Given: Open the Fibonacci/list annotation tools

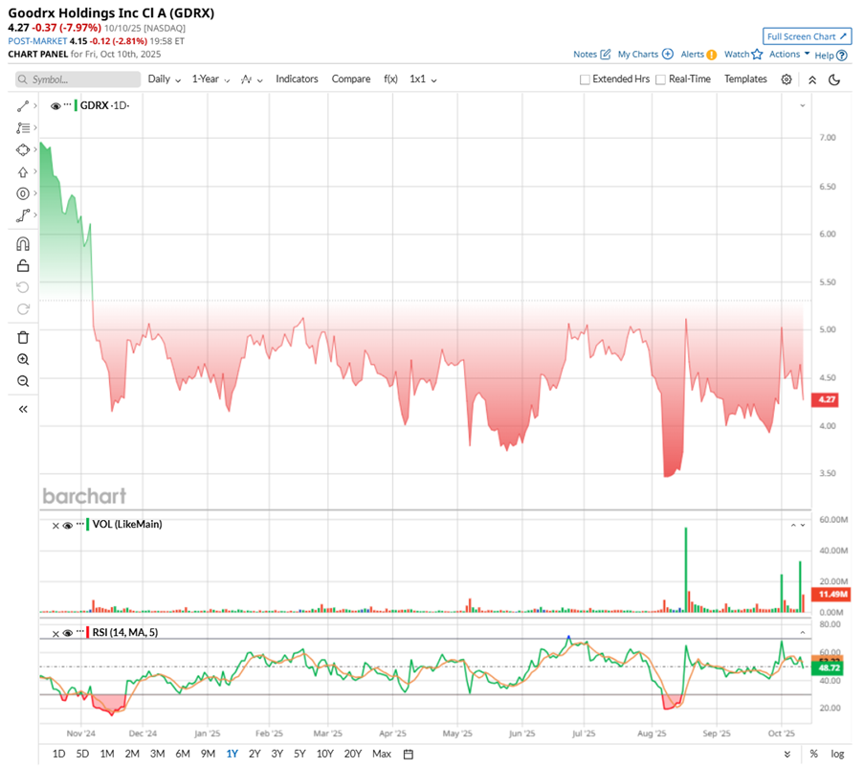Looking at the screenshot, I should tap(23, 128).
